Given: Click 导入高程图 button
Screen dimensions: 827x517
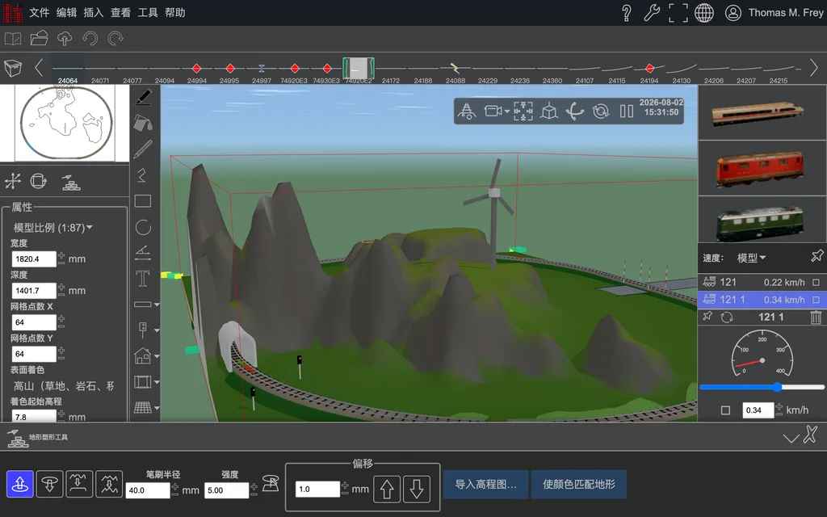Looking at the screenshot, I should (x=485, y=485).
